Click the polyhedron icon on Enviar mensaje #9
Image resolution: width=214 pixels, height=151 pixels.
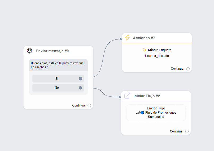tap(29, 51)
